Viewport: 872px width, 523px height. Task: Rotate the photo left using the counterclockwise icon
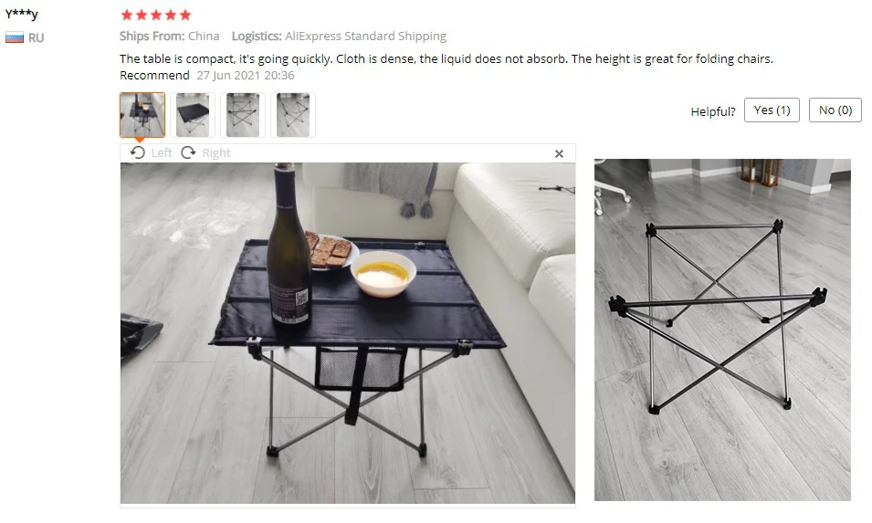pos(137,152)
